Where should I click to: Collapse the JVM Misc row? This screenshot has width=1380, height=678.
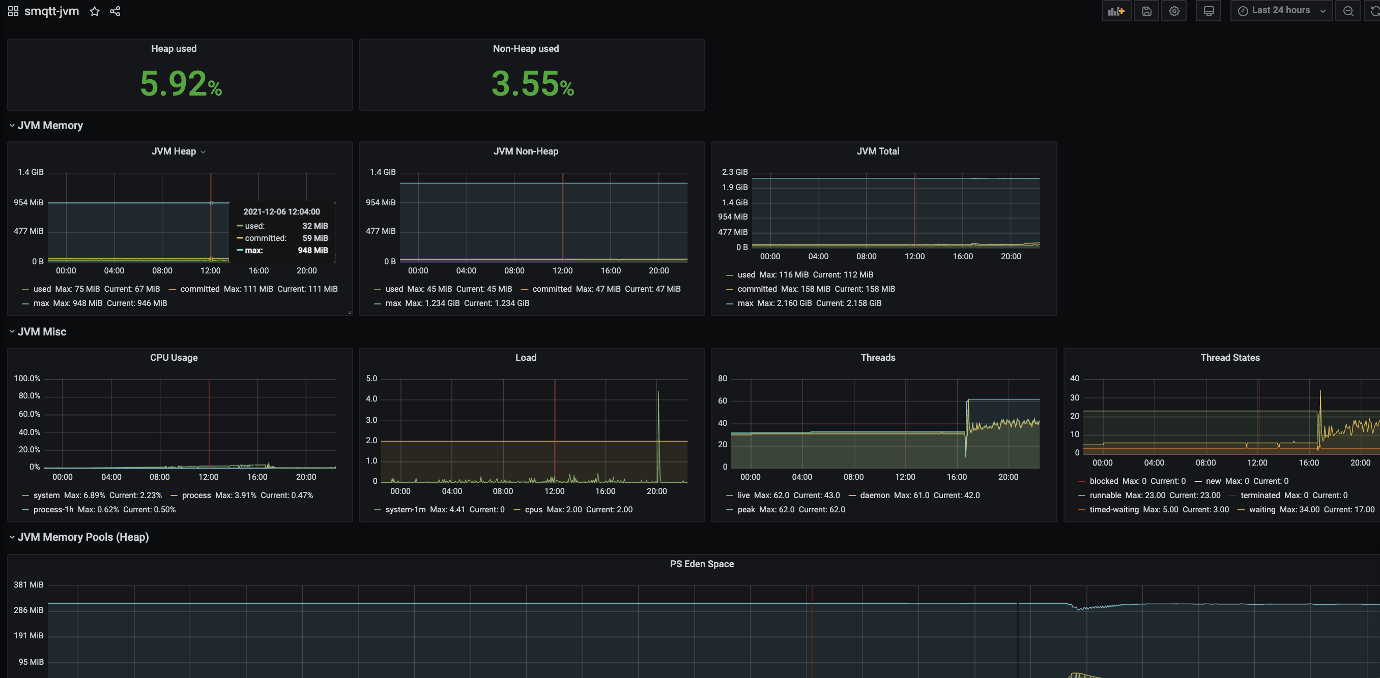click(41, 332)
